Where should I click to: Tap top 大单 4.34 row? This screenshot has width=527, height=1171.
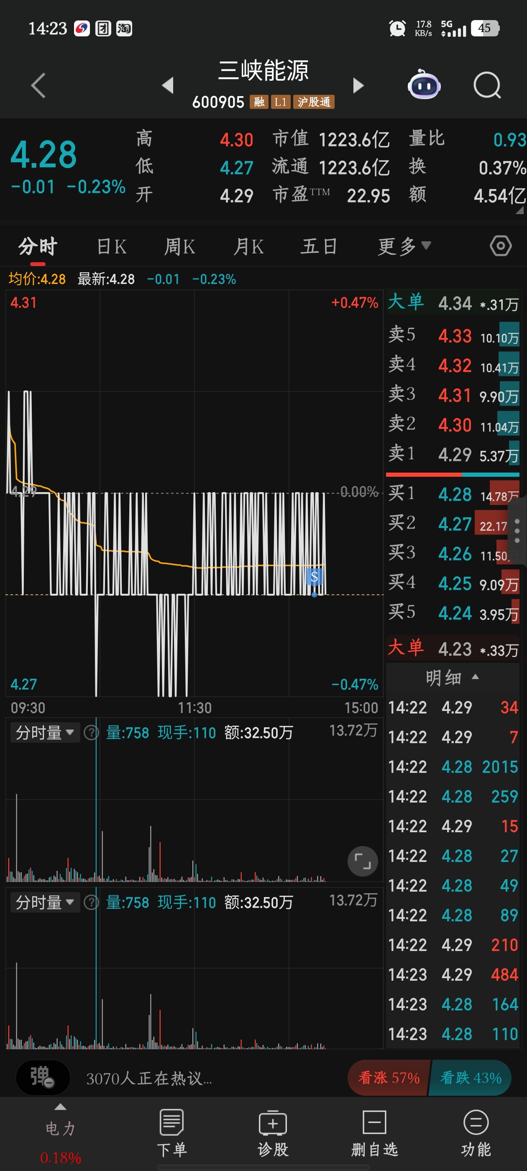[x=453, y=303]
